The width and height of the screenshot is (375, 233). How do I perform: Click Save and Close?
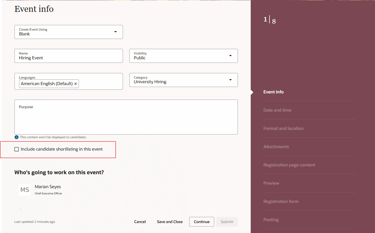[170, 221]
